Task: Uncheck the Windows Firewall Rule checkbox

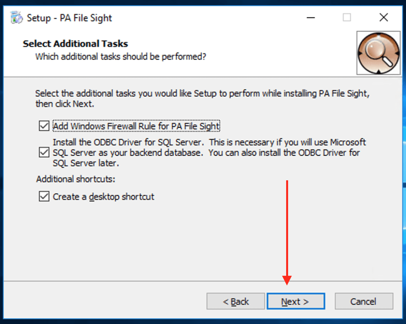Action: [x=44, y=126]
